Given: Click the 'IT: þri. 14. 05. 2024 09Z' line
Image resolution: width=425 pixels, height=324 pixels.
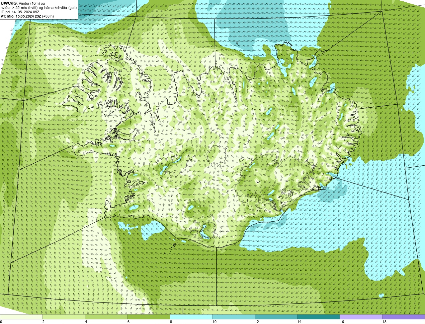Looking at the screenshot, I should coord(20,12).
